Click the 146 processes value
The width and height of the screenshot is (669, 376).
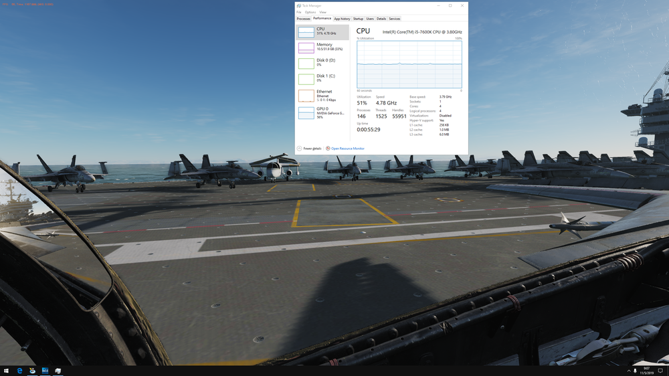(x=361, y=116)
